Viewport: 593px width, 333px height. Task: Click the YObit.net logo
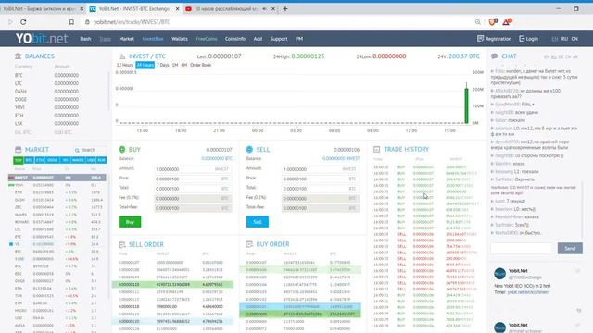tap(42, 39)
